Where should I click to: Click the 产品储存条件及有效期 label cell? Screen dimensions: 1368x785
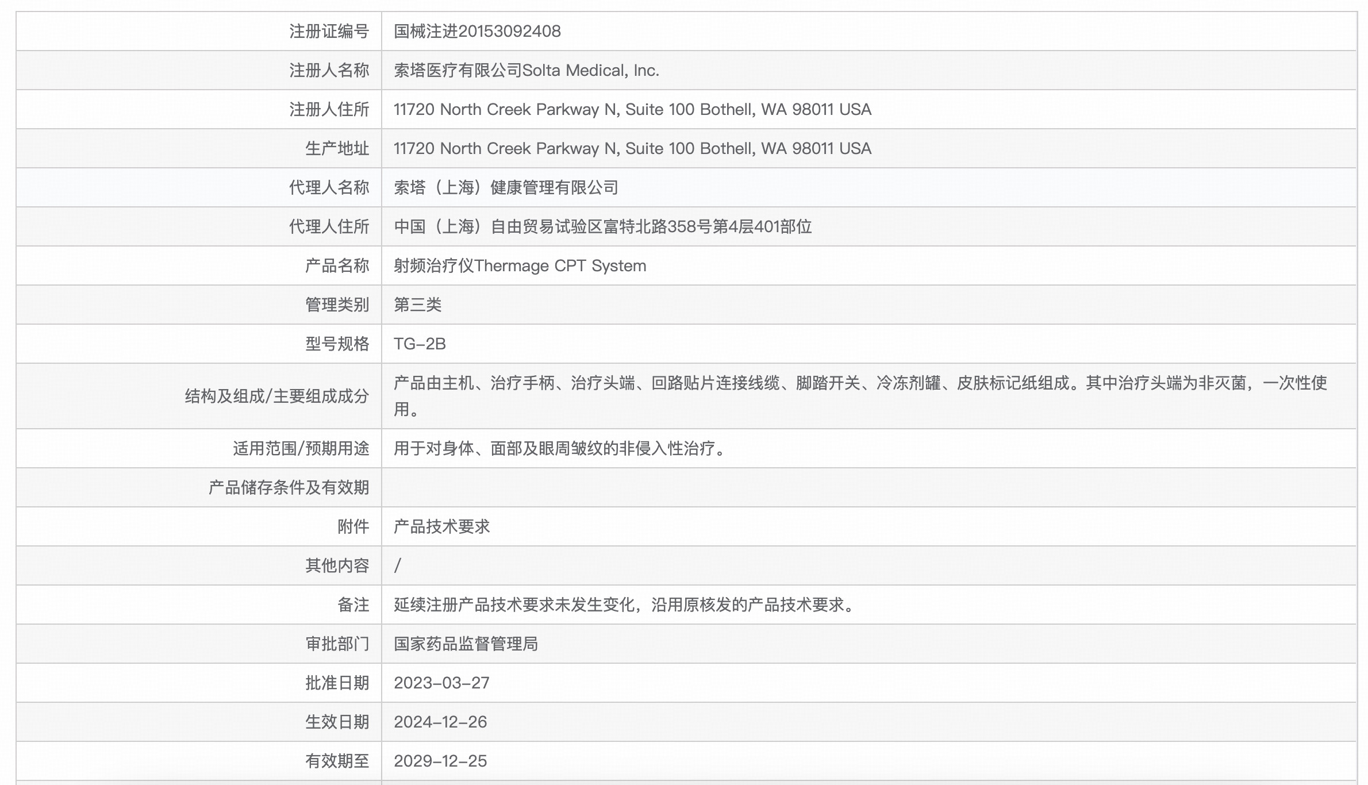(x=289, y=487)
